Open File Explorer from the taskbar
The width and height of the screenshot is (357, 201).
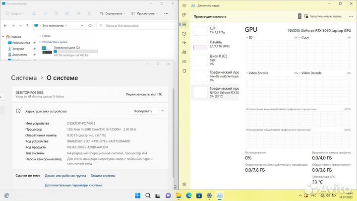click(178, 196)
